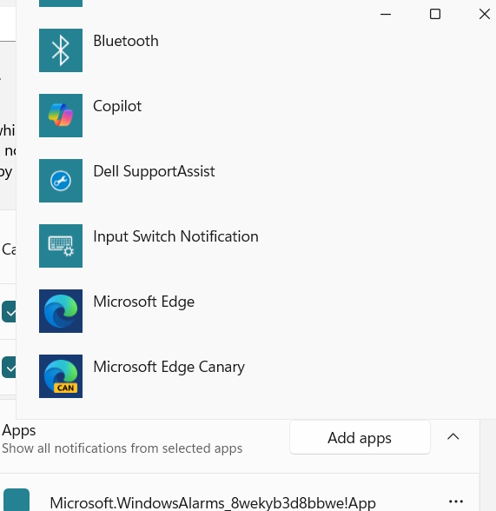Click the Bluetooth label in the list
Viewport: 496px width, 511px height.
coord(126,41)
